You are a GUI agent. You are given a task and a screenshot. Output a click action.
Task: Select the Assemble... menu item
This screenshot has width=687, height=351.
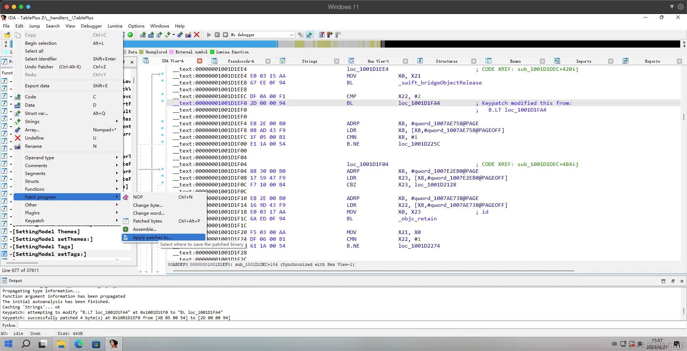click(164, 229)
